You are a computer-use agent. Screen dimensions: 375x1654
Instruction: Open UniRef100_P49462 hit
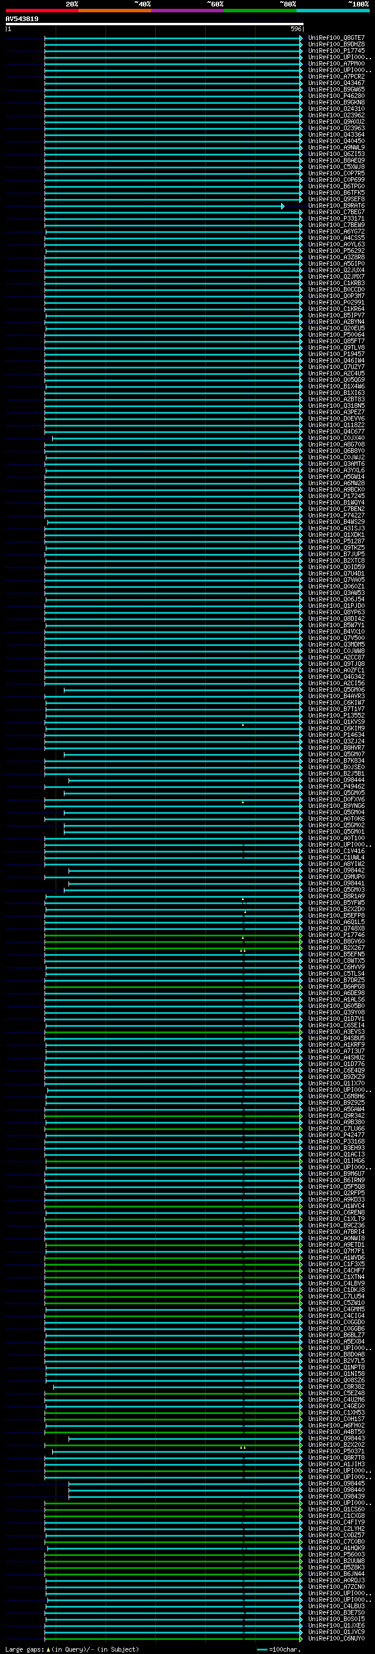[x=336, y=787]
